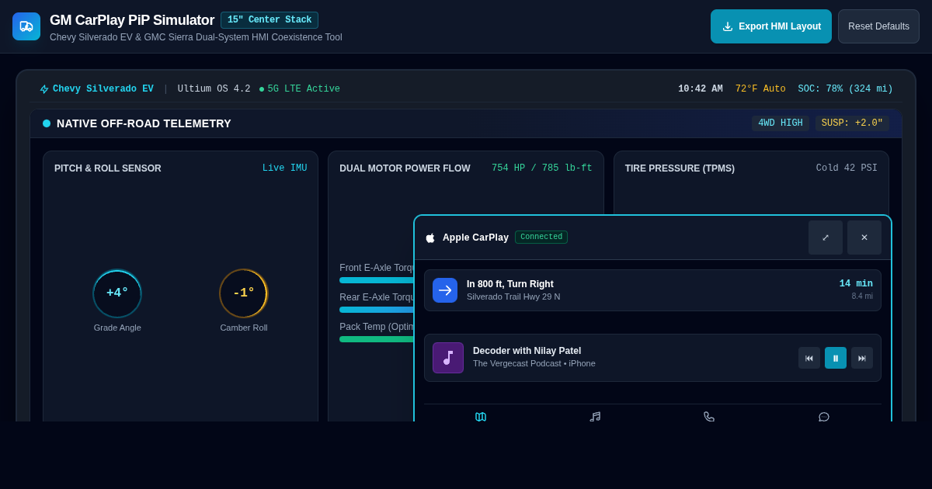932x489 pixels.
Task: Click the Camber Roll -1° gauge
Action: coord(244,293)
